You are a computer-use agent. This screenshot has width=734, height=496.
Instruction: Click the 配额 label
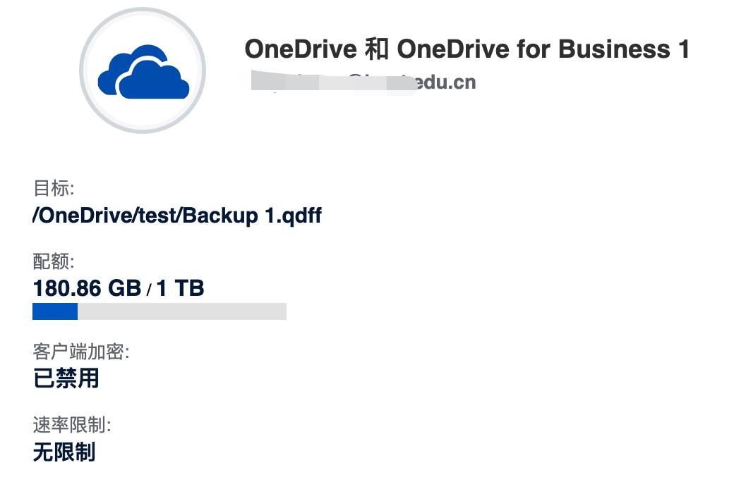[x=54, y=261]
